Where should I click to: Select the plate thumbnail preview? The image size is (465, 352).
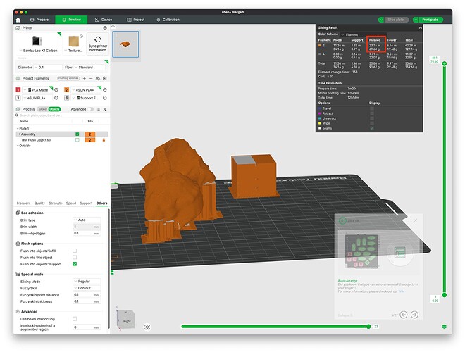(x=125, y=44)
